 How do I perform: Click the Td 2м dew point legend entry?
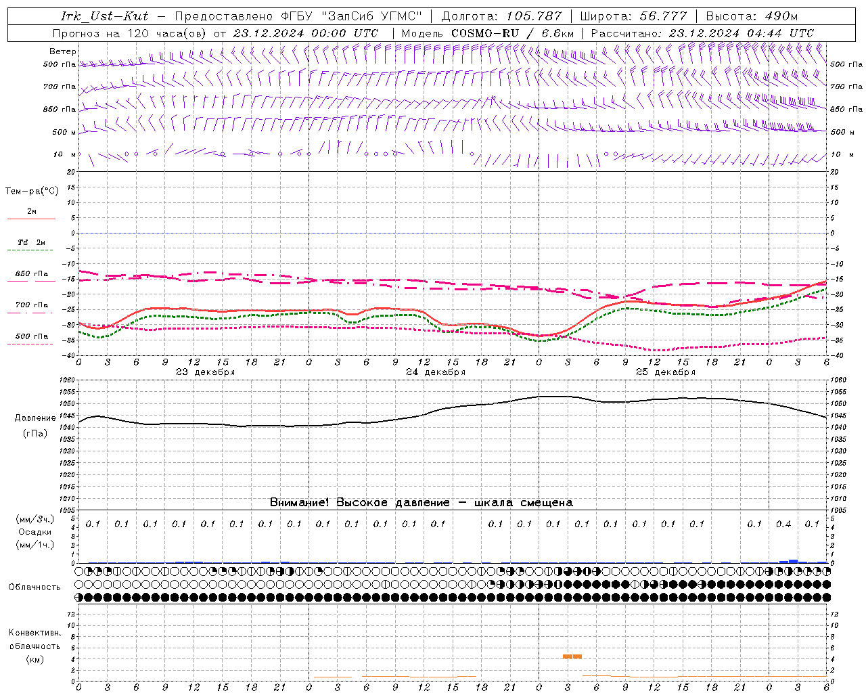(x=32, y=242)
